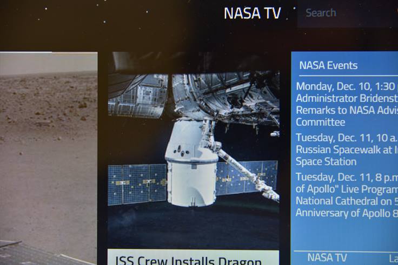This screenshot has height=265, width=398.
Task: Click the word 'Committee' in the first event
Action: point(320,122)
